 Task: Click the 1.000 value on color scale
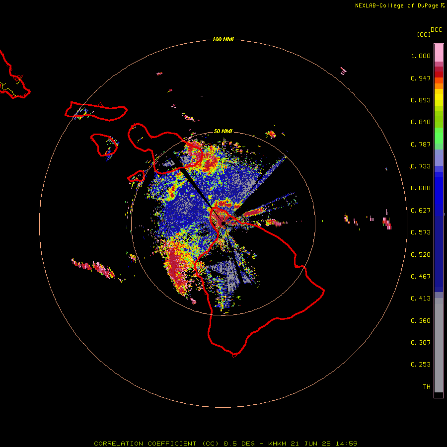421,56
